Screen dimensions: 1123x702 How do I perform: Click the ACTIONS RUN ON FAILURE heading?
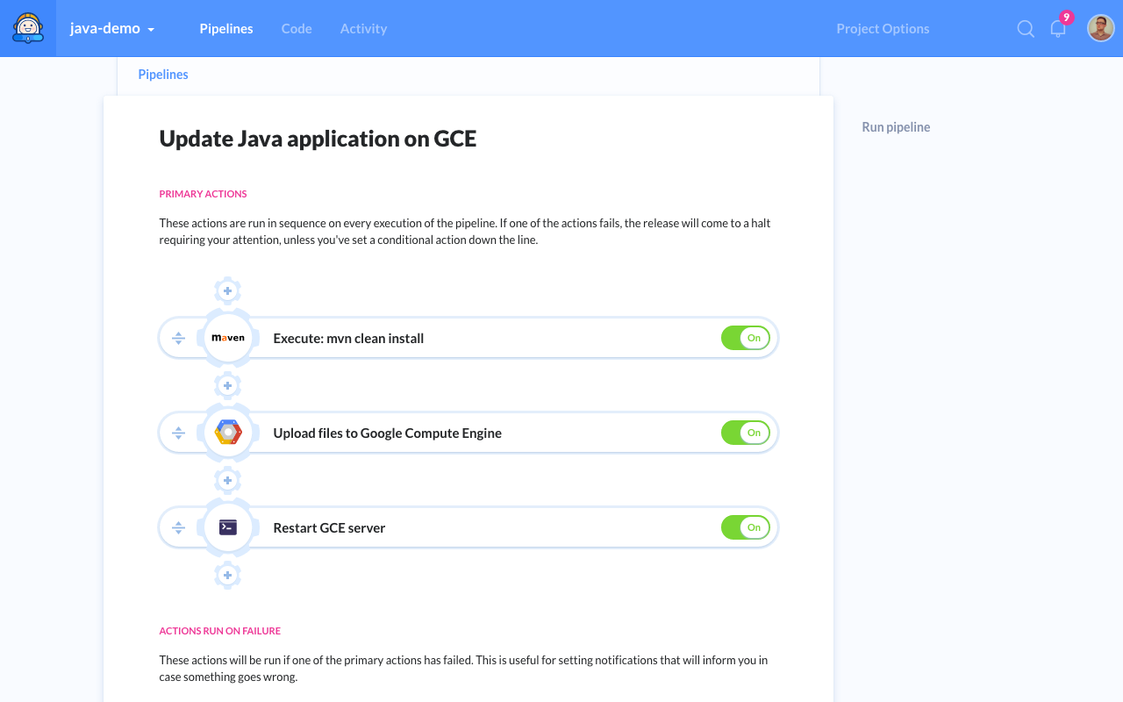219,631
